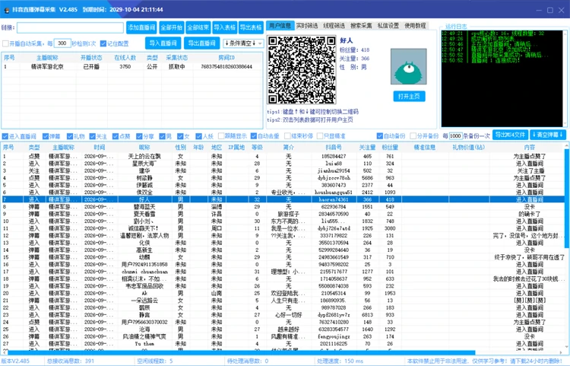This screenshot has width=570, height=366.
Task: Toggle the 礼物 filter checkbox
Action: 70,136
